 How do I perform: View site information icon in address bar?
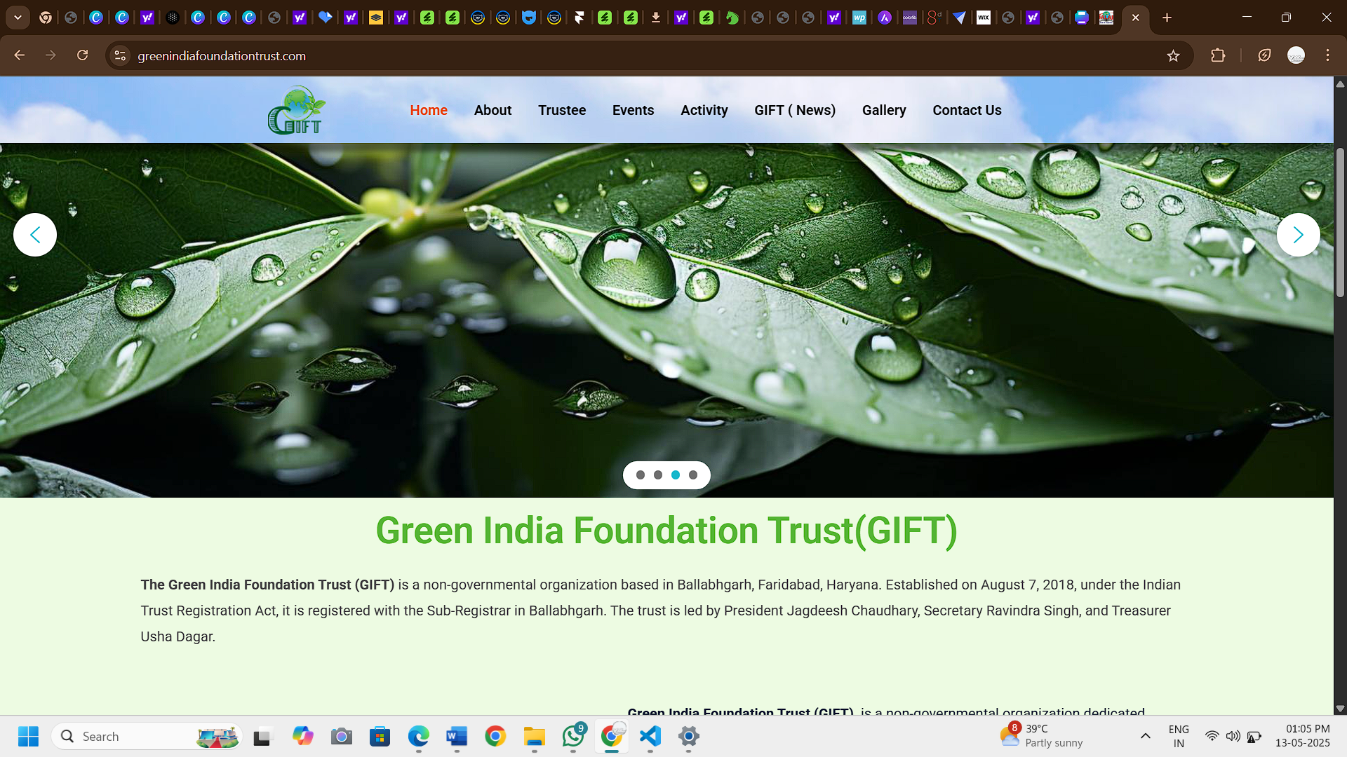click(x=121, y=56)
